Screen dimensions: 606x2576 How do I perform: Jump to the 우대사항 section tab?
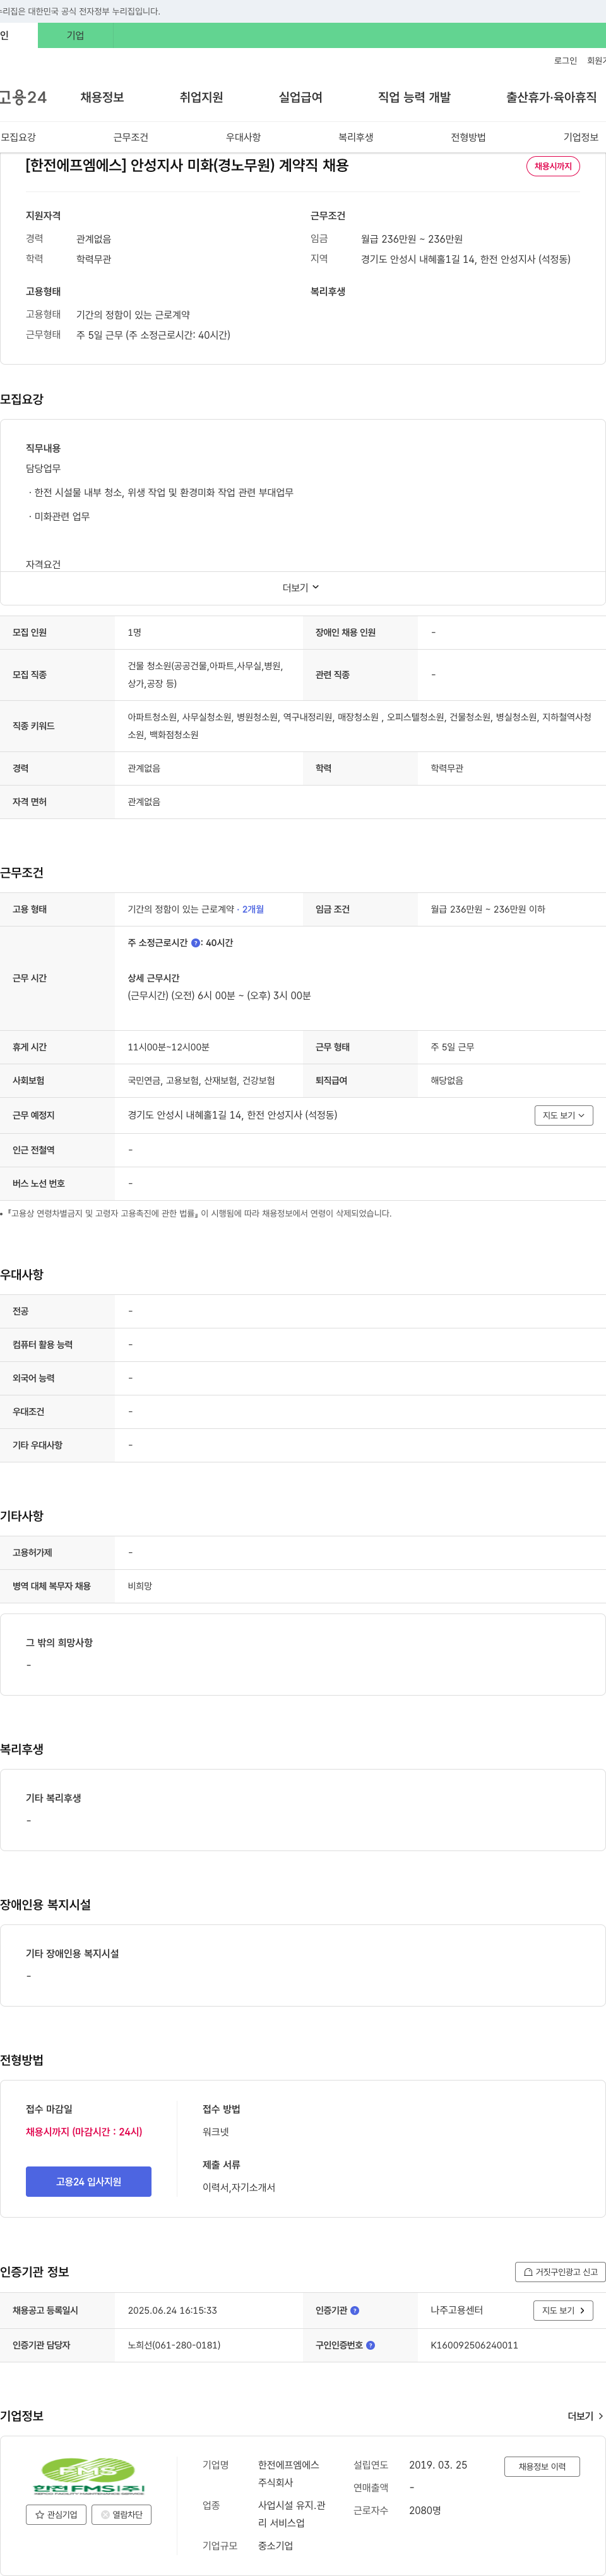point(242,137)
